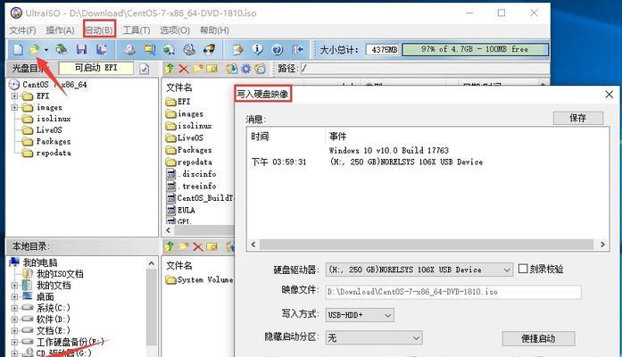This screenshot has height=357, width=622.
Task: Expand the EFI folder in disc tree
Action: tap(14, 96)
